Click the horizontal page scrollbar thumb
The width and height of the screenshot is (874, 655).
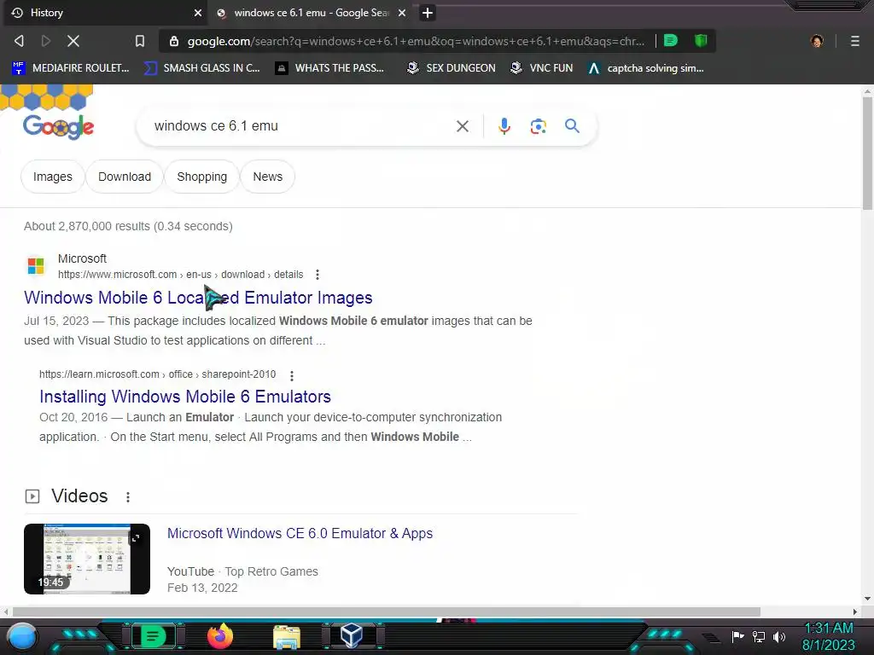[x=387, y=612]
